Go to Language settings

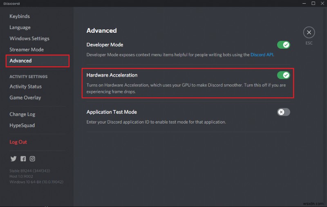click(x=20, y=27)
